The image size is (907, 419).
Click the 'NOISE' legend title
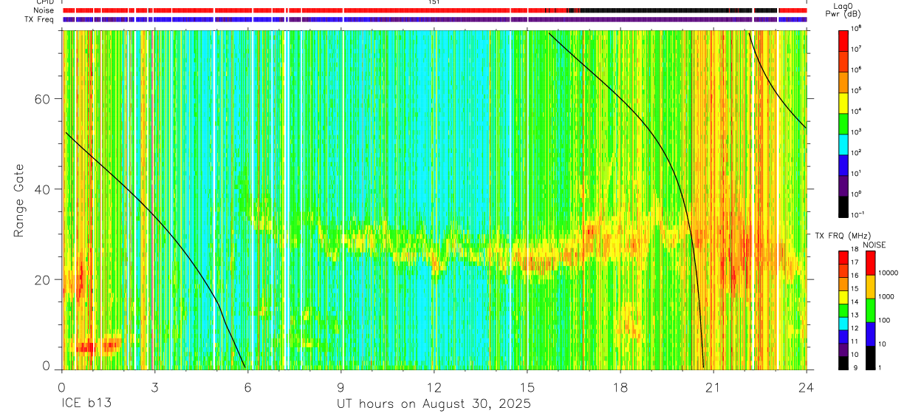(875, 245)
